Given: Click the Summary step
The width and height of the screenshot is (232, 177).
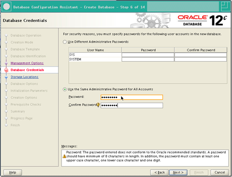Looking at the screenshot, I should (18, 111).
